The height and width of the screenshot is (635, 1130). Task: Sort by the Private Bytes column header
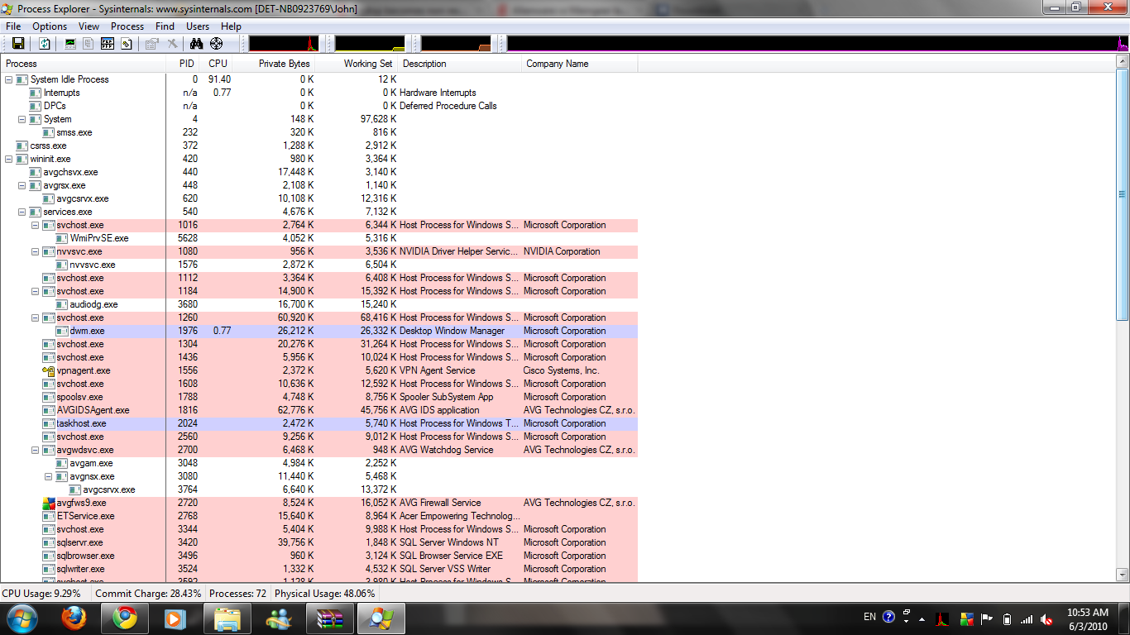274,64
